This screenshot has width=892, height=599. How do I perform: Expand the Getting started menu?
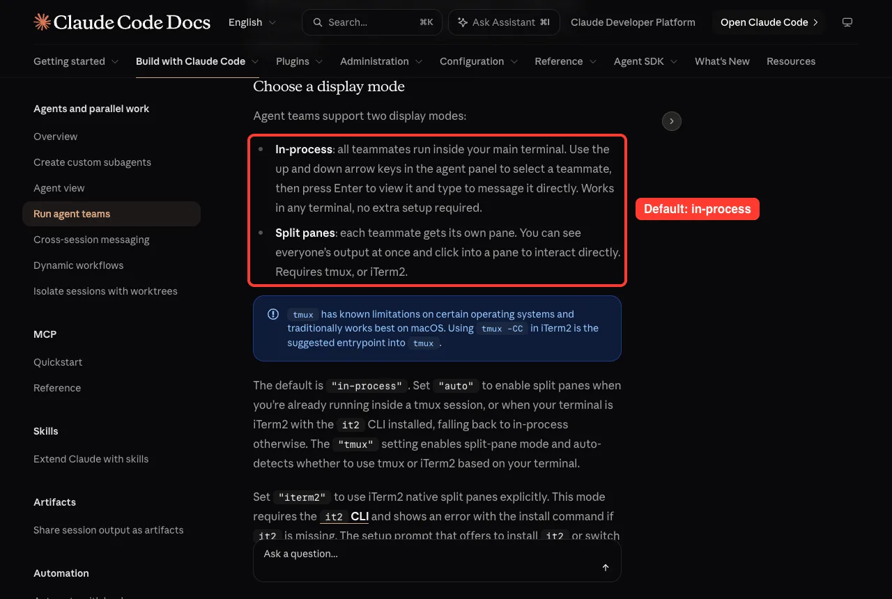click(x=76, y=61)
